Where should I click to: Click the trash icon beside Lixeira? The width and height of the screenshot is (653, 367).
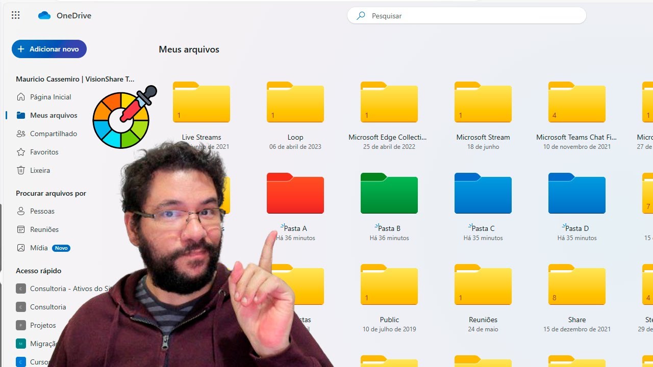tap(21, 170)
